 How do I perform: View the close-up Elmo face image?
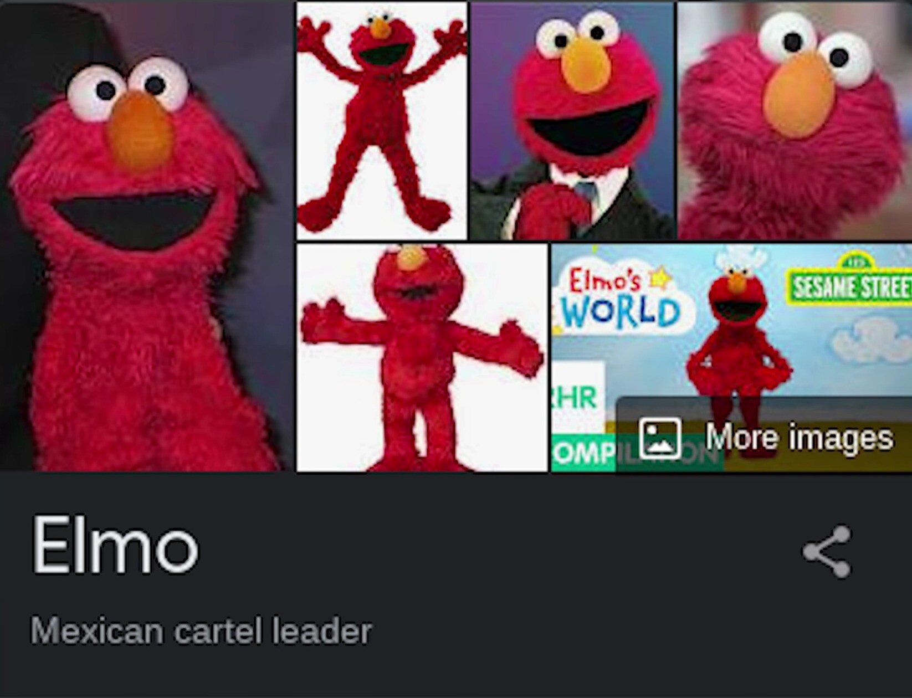pos(795,121)
